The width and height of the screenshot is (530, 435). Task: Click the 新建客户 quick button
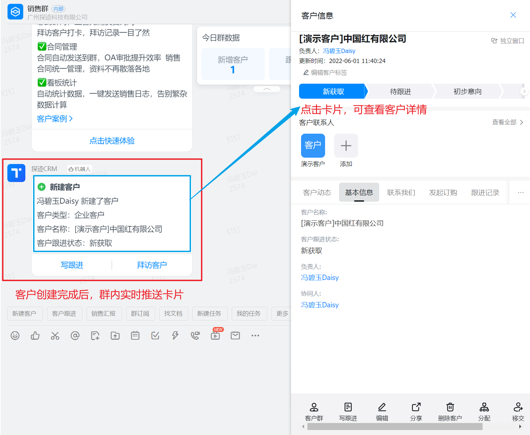tap(25, 314)
